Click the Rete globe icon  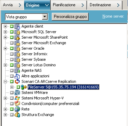click(17, 109)
